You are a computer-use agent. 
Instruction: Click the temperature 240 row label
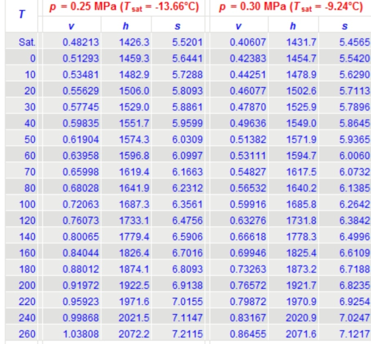tap(27, 318)
